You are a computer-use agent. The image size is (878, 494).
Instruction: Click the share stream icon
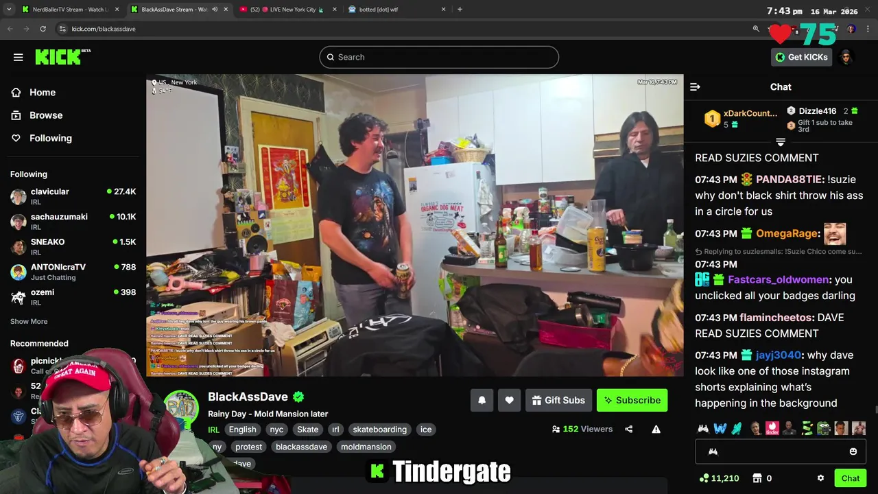click(x=629, y=429)
